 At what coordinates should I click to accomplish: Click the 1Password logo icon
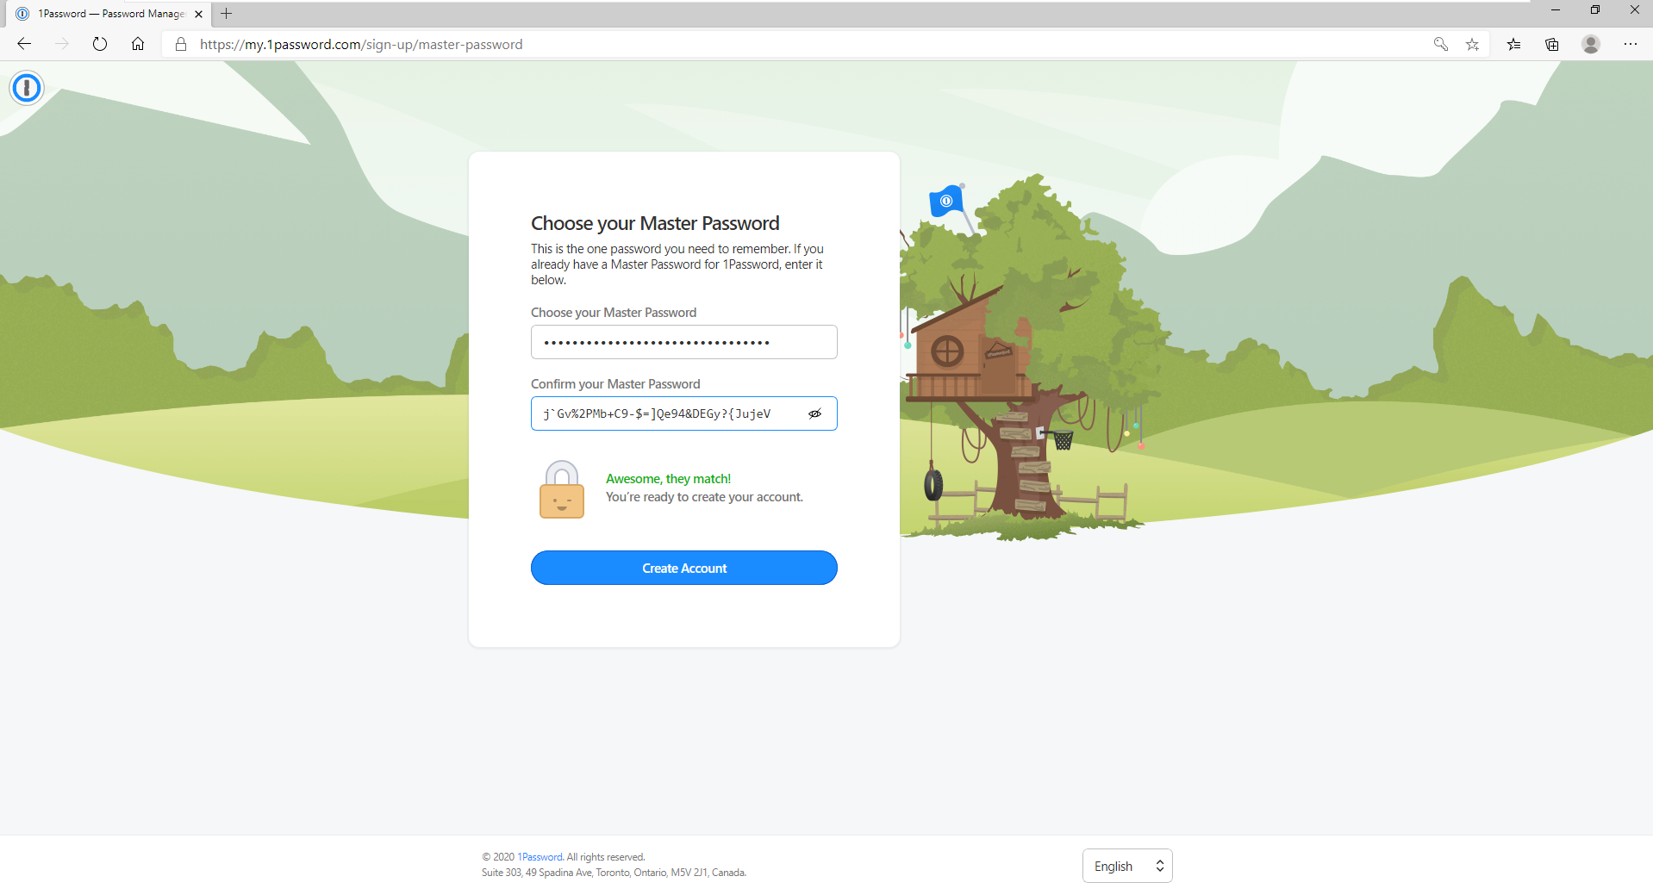(x=27, y=87)
